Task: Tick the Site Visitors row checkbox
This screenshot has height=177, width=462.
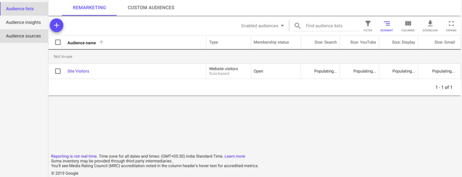Action: [58, 71]
